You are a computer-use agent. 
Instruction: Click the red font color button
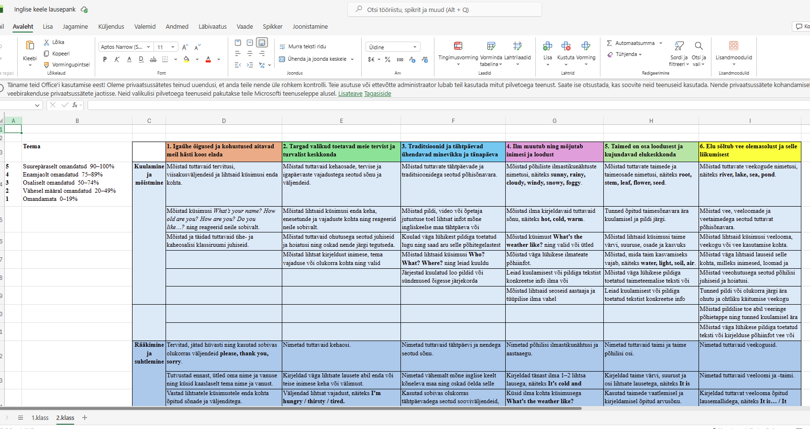tap(208, 59)
